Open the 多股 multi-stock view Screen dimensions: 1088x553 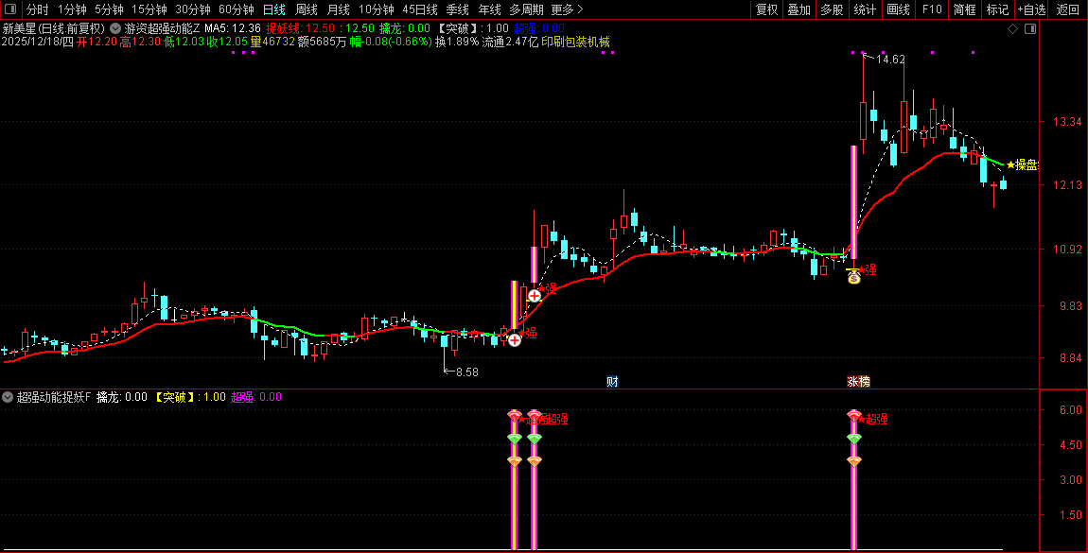click(832, 9)
